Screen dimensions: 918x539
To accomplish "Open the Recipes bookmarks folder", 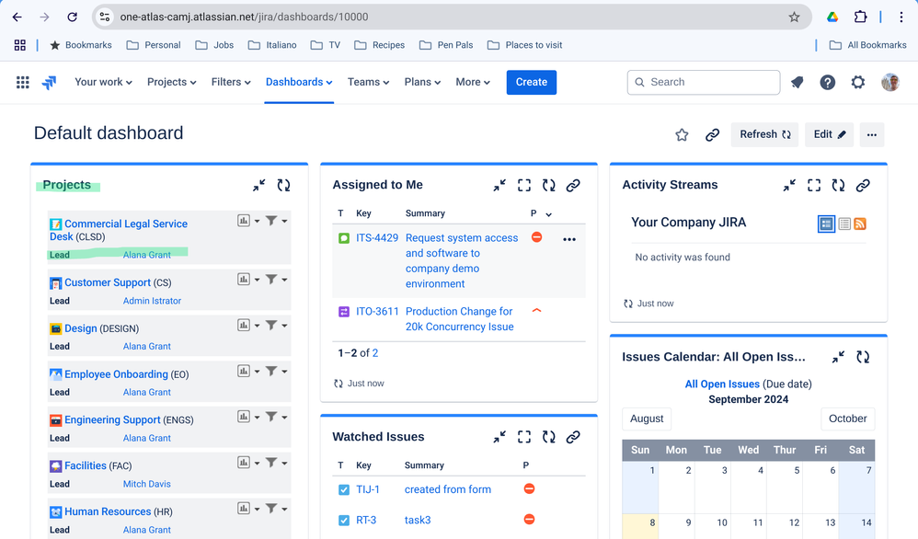I will click(x=379, y=45).
